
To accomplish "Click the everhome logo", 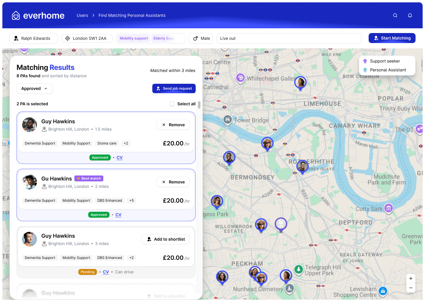I will pyautogui.click(x=38, y=15).
